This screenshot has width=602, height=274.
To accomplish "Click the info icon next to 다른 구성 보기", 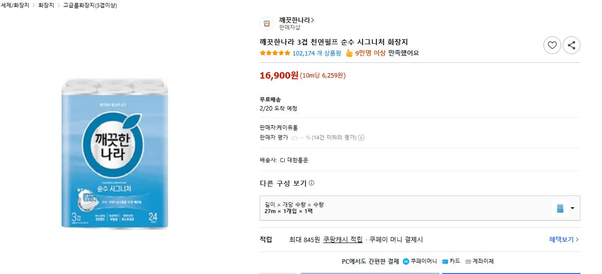I will 311,183.
